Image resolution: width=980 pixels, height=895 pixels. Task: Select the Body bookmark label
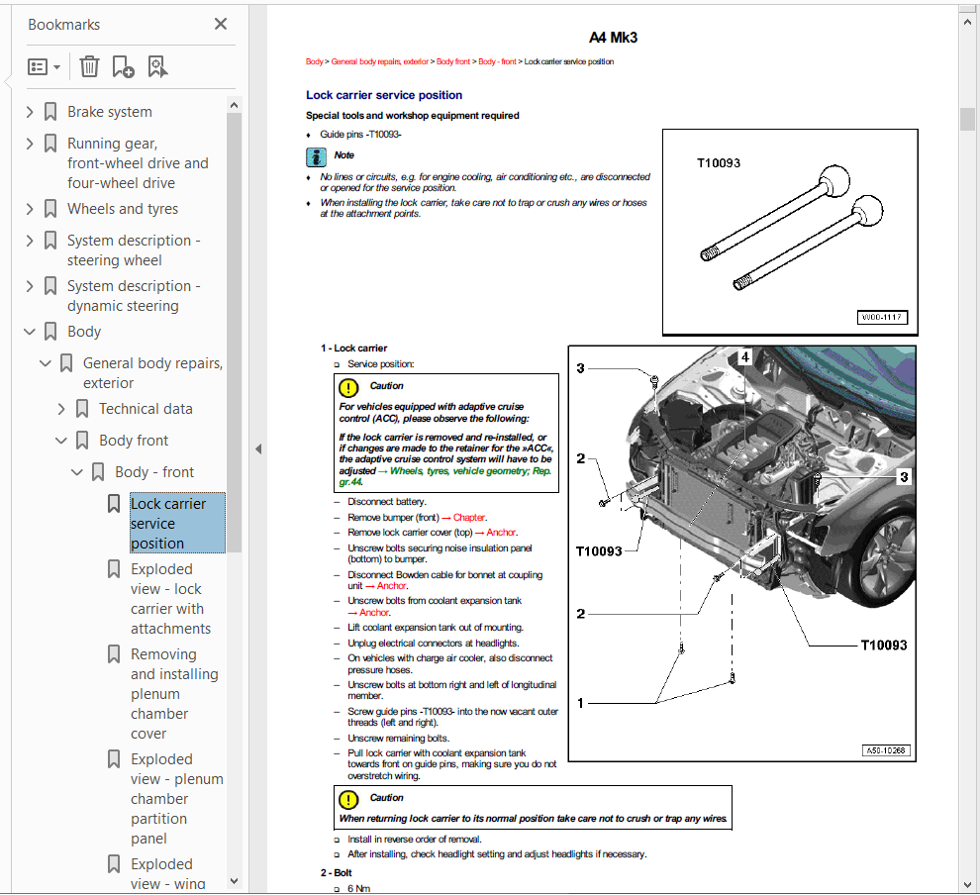point(84,332)
